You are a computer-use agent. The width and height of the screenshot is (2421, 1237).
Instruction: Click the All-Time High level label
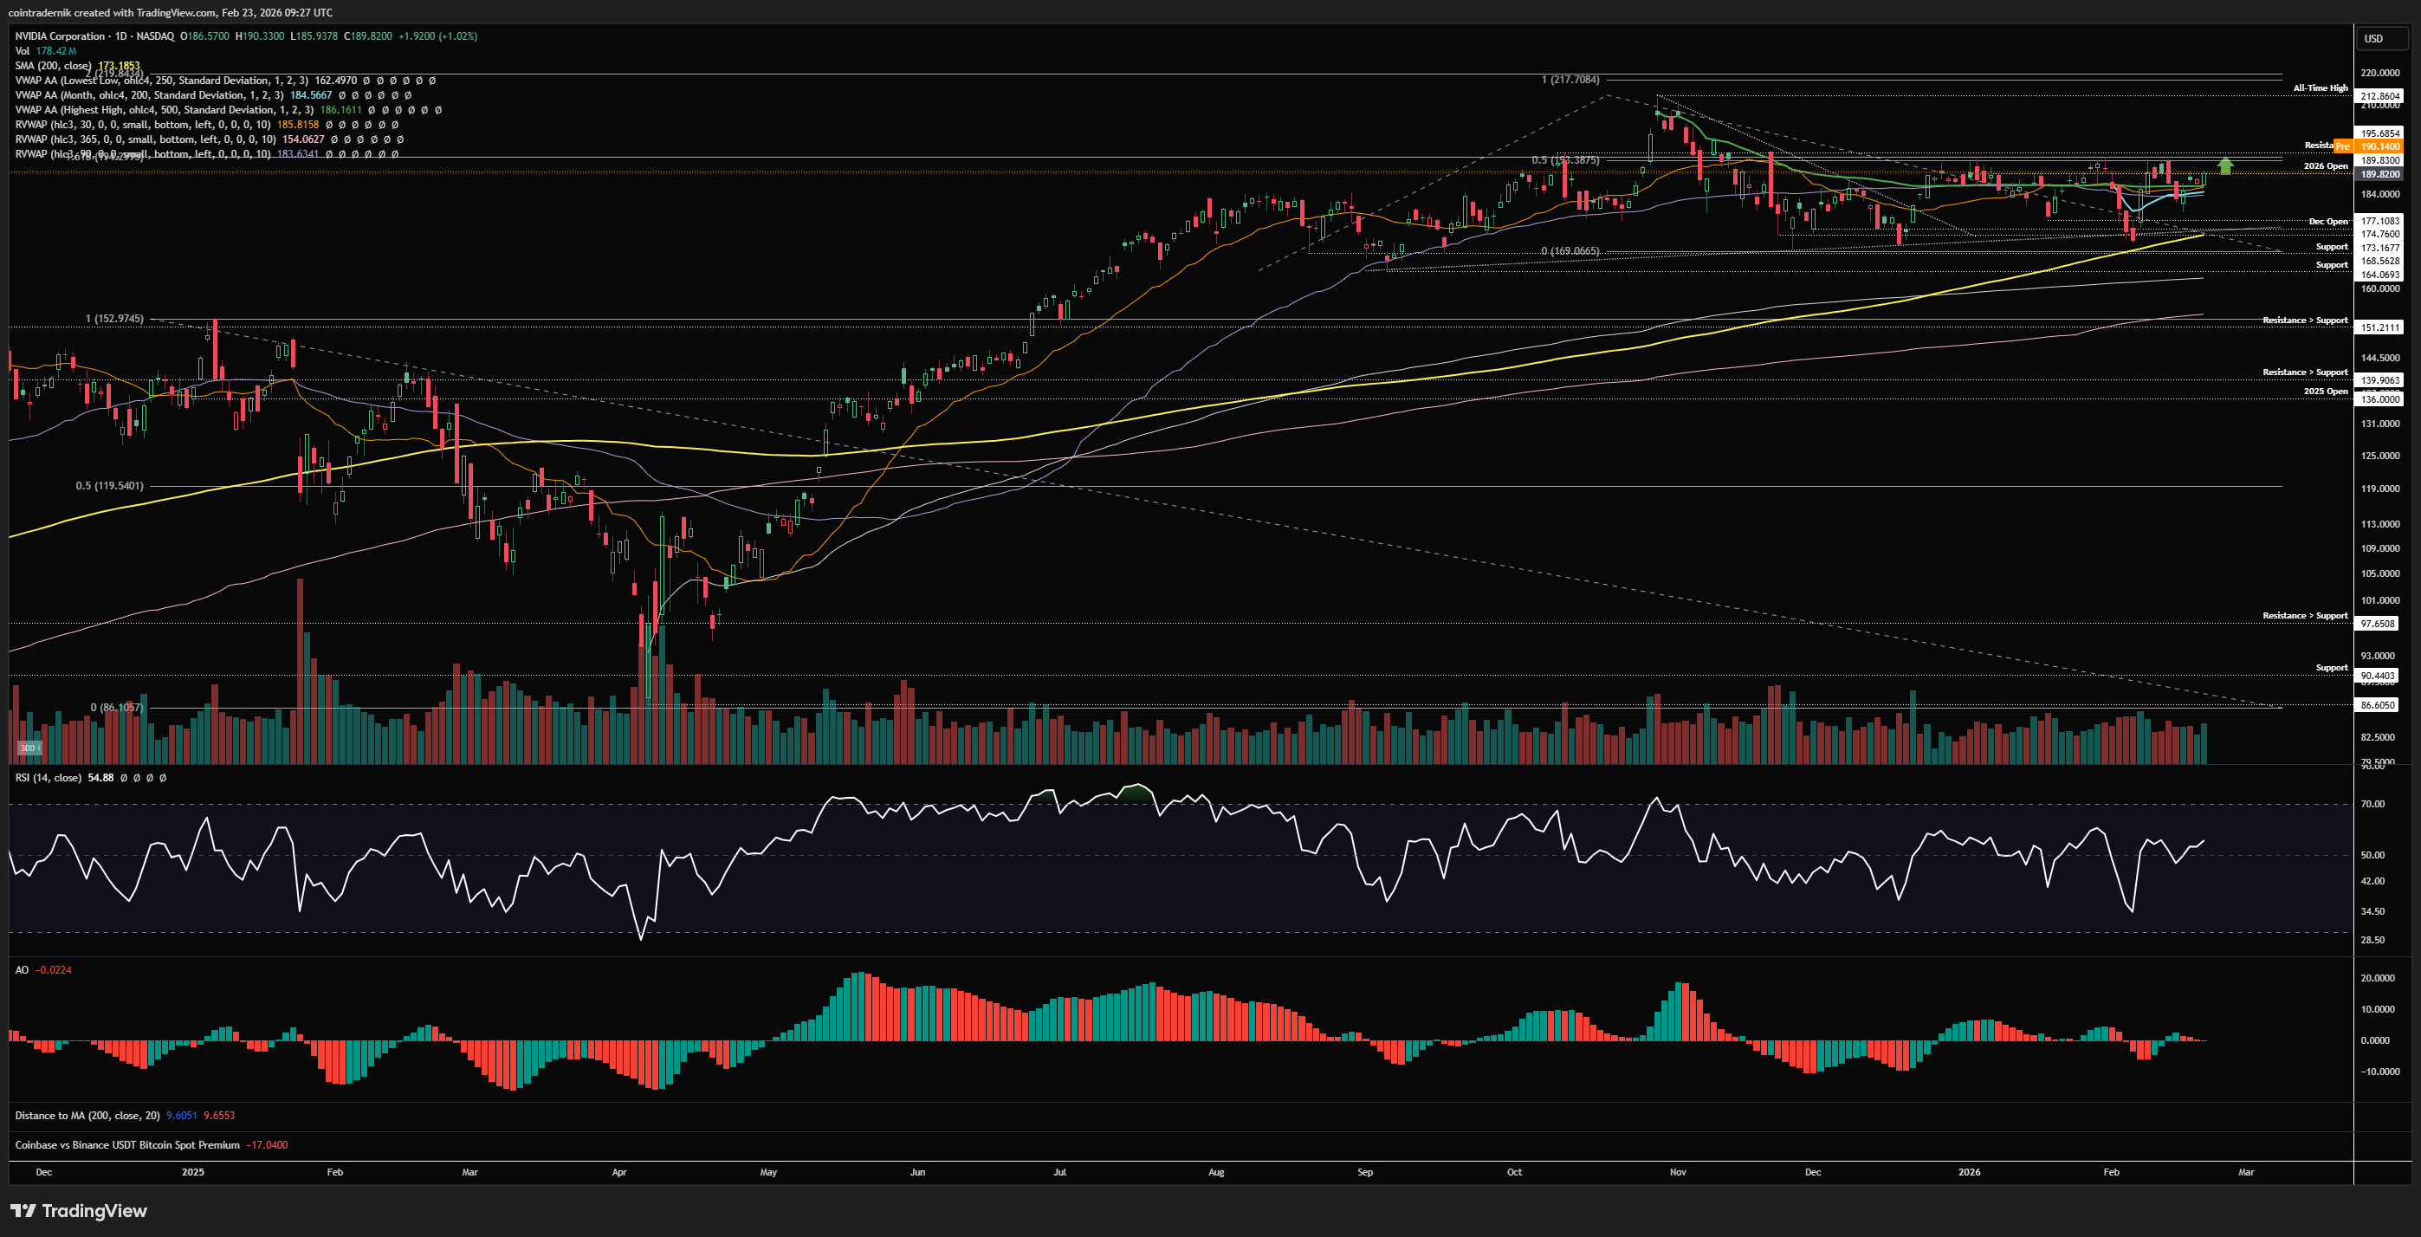[x=2320, y=88]
